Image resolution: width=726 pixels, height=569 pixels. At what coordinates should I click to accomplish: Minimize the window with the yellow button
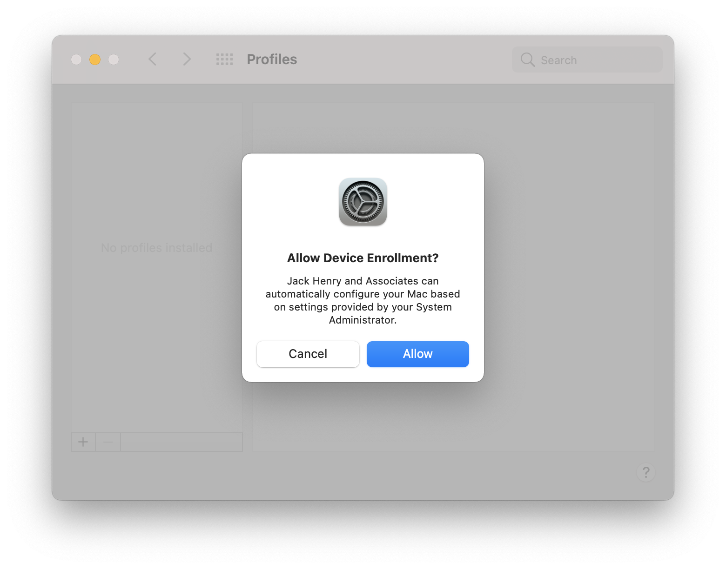95,60
